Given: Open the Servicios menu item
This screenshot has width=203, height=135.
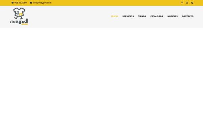Looking at the screenshot, I should pos(128,16).
